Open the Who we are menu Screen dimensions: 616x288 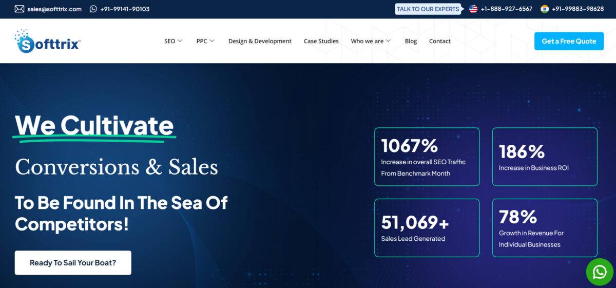point(367,41)
